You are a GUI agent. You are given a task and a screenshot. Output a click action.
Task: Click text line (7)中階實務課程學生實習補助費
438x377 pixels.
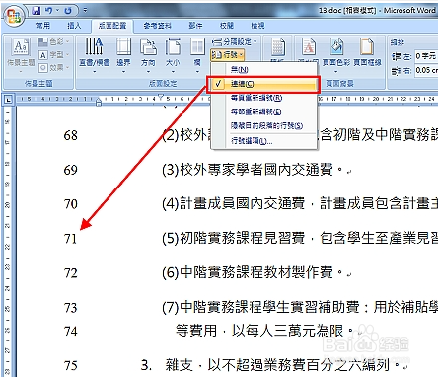point(300,308)
